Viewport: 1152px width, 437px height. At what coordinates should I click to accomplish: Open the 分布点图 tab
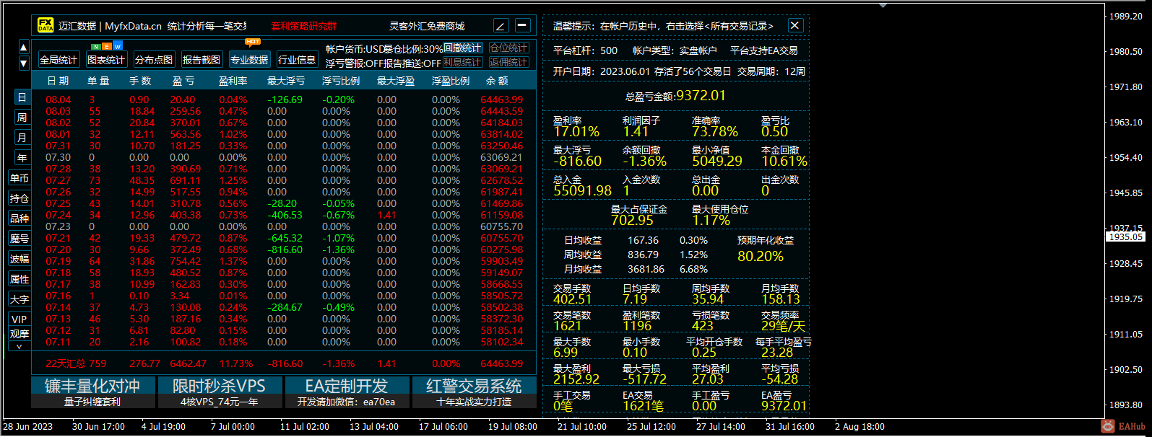pos(154,60)
